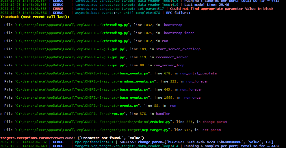Viewport: 286px width, 148px height.
Task: Click function name "change_param" at line 223
Action: 215,122
